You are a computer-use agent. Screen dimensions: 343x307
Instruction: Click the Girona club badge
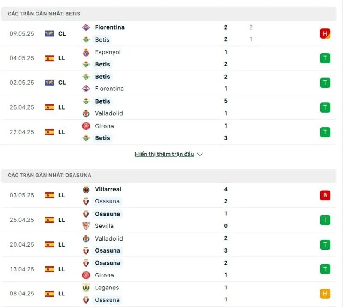[x=87, y=126]
